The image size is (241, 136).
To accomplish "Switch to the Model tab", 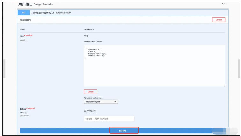I will coord(100,42).
